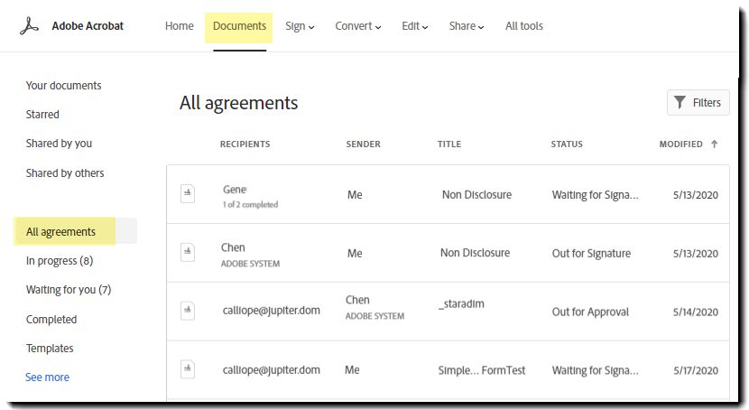Viewport: 749px width, 410px height.
Task: Open Shared by you in sidebar
Action: click(x=59, y=144)
